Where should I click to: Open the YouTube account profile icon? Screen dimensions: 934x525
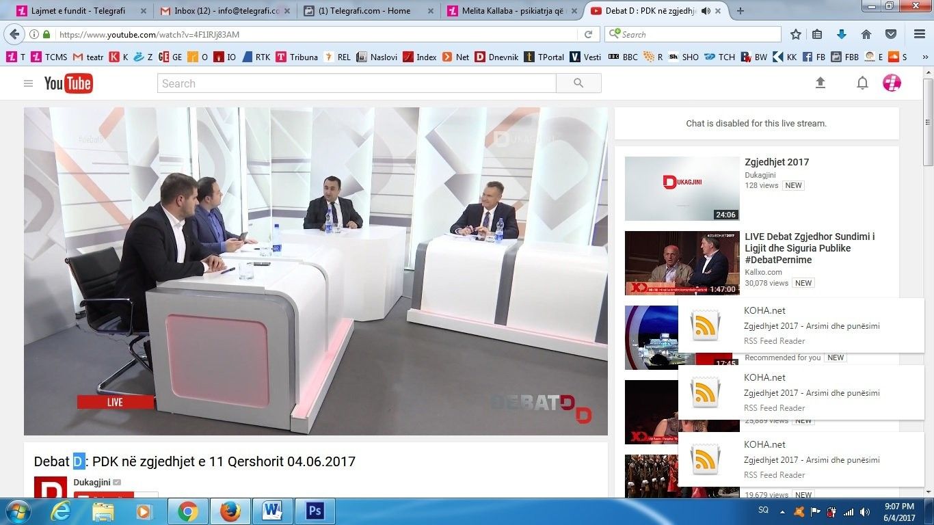pyautogui.click(x=892, y=83)
